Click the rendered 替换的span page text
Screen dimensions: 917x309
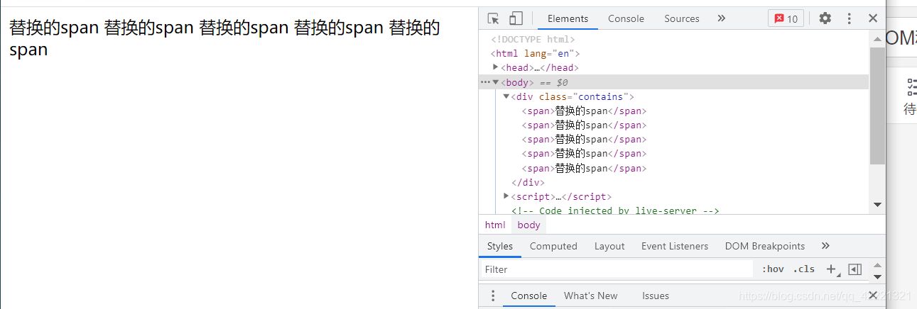224,38
